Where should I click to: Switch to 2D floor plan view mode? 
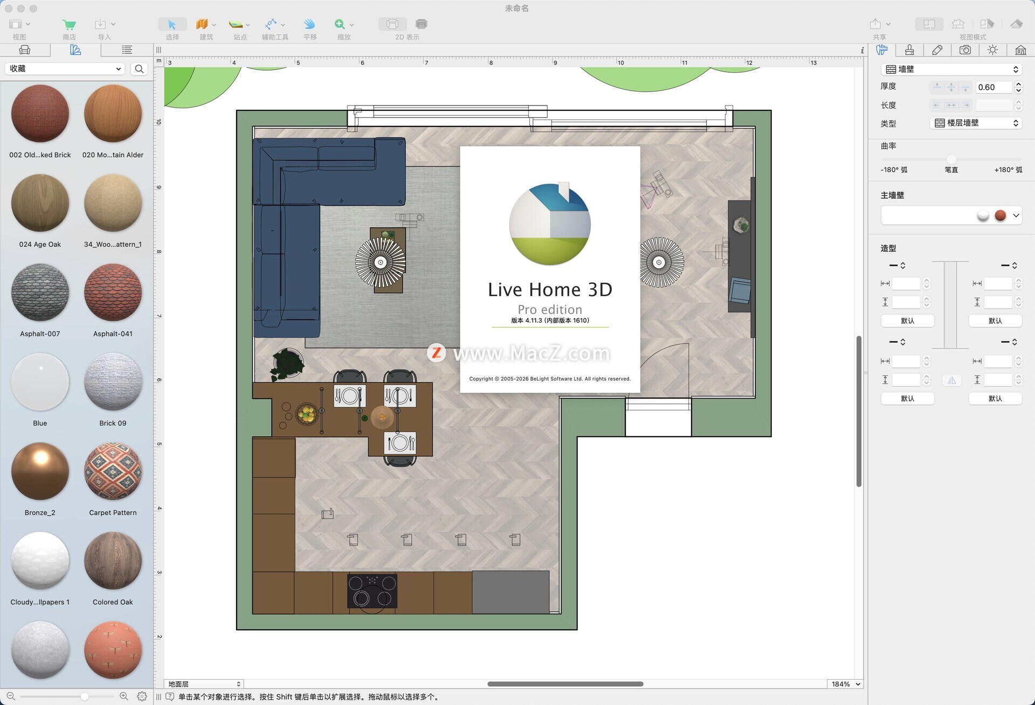click(x=929, y=24)
